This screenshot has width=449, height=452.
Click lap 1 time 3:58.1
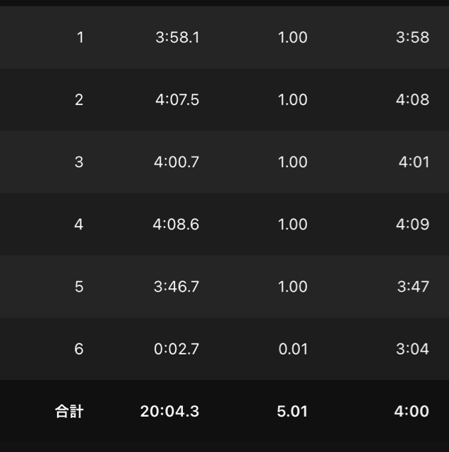(177, 37)
